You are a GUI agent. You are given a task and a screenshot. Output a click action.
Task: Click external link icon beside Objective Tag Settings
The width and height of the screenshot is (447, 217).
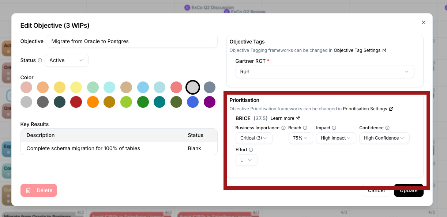point(384,50)
